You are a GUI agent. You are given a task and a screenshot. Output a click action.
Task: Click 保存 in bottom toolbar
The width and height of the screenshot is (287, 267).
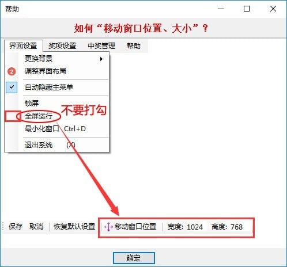16,227
